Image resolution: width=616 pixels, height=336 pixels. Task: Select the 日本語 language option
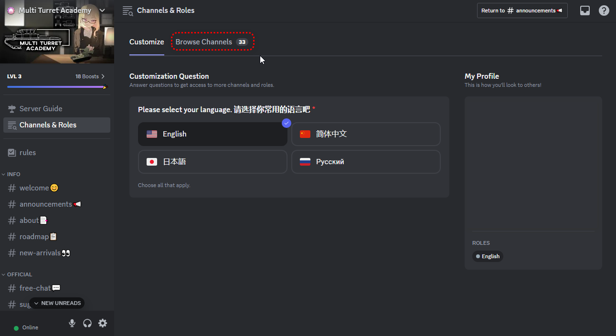(x=212, y=162)
